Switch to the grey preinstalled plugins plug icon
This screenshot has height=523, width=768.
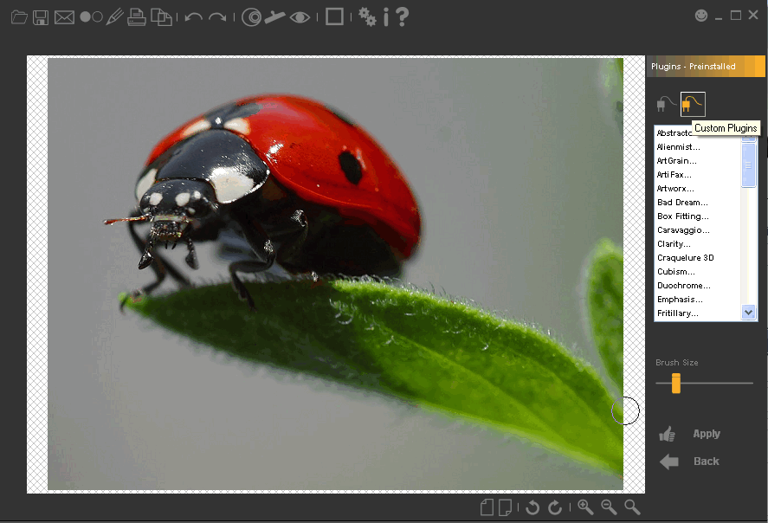pos(666,104)
